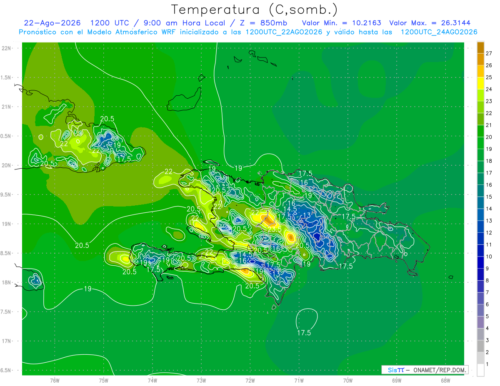This screenshot has height=386, width=500.
Task: Click the '71W' longitude axis label
Action: pyautogui.click(x=299, y=380)
